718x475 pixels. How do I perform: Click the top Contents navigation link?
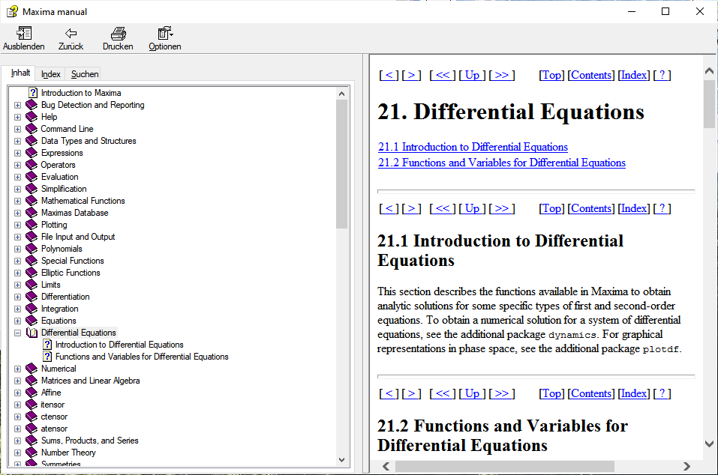point(591,75)
